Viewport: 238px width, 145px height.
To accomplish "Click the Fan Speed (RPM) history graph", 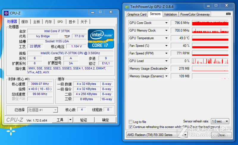I will (210, 53).
